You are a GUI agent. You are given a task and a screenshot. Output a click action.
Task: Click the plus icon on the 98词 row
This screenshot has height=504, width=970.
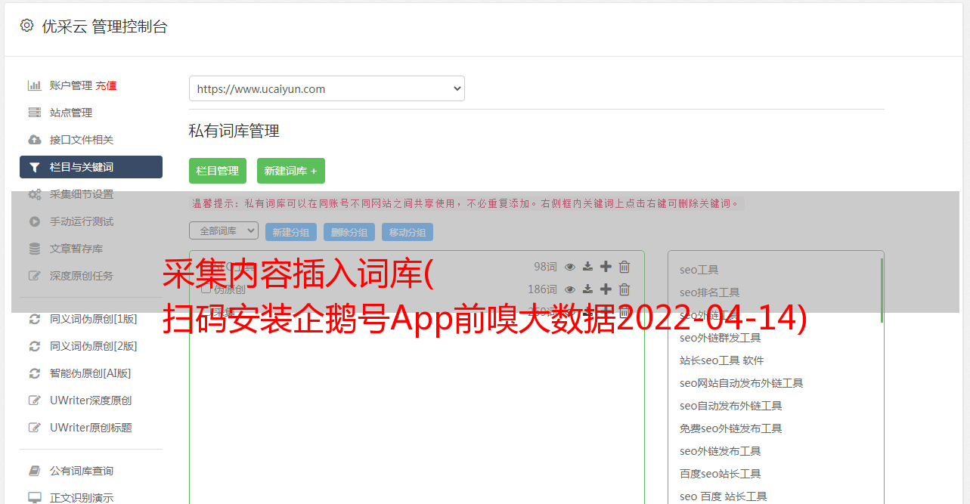click(x=606, y=267)
